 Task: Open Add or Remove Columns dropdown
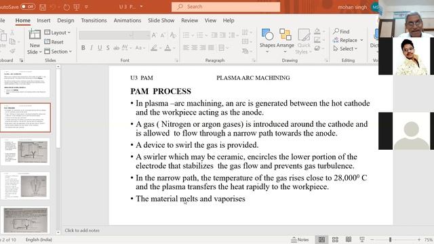[x=223, y=48]
